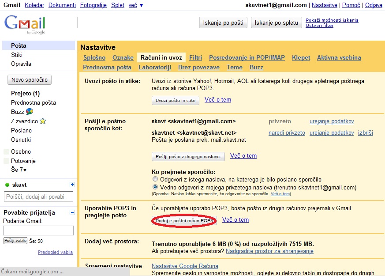This screenshot has width=385, height=276.
Task: Open the Koledar link in the top bar
Action: pos(34,5)
